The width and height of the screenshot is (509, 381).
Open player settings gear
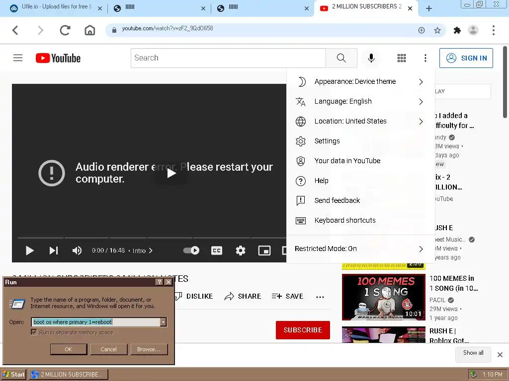241,251
